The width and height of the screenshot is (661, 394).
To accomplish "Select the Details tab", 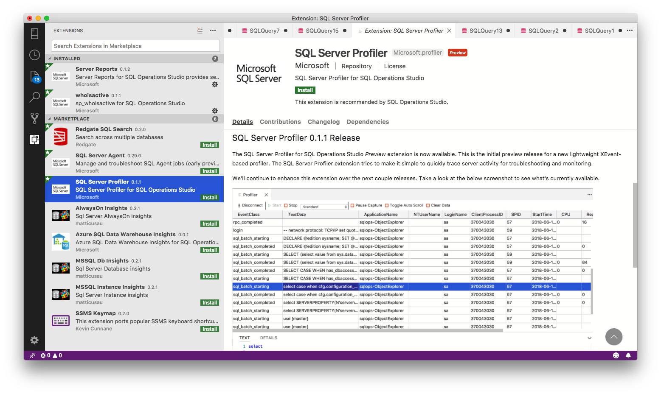I will (242, 122).
